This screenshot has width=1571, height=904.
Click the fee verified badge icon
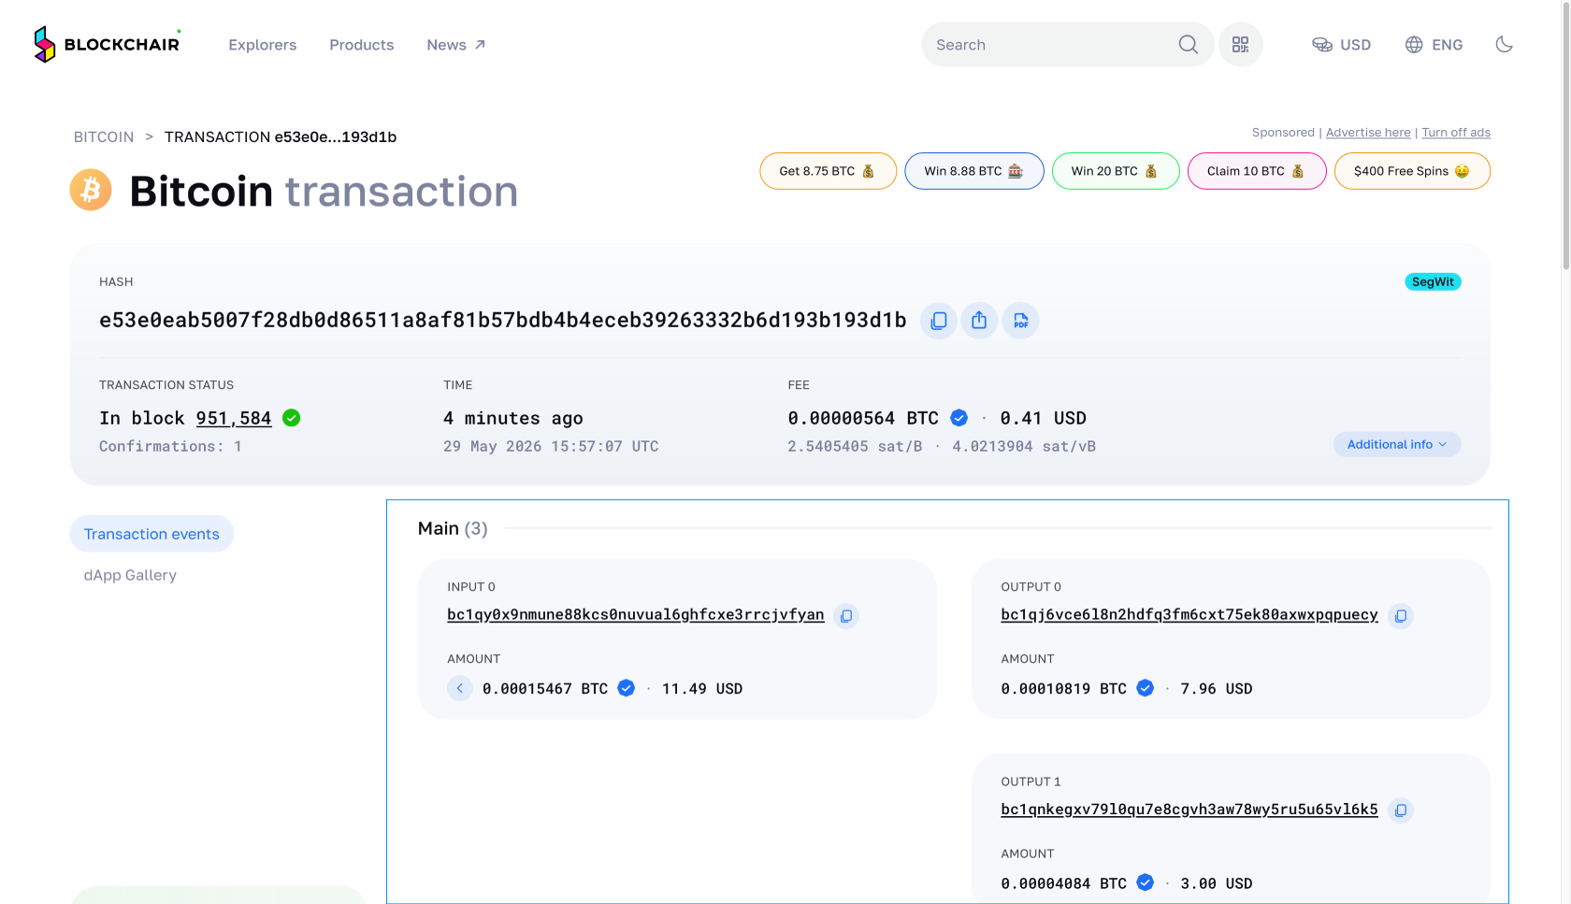(959, 418)
